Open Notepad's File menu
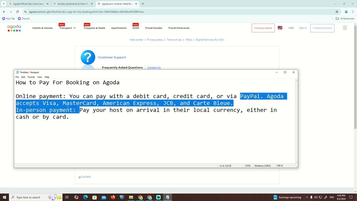Viewport: 357px width, 201px height. point(17,77)
